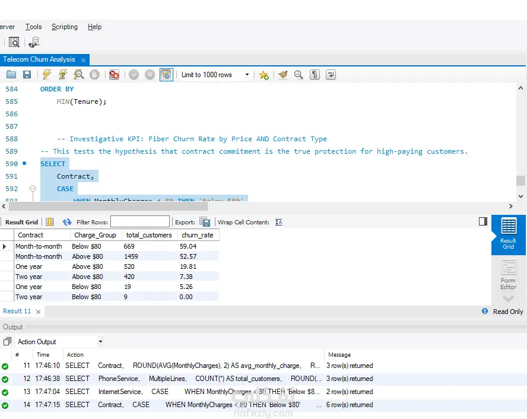Viewport: 527px width, 419px height.
Task: Run Explain on statement with magnifier-lightning icon
Action: [x=78, y=75]
